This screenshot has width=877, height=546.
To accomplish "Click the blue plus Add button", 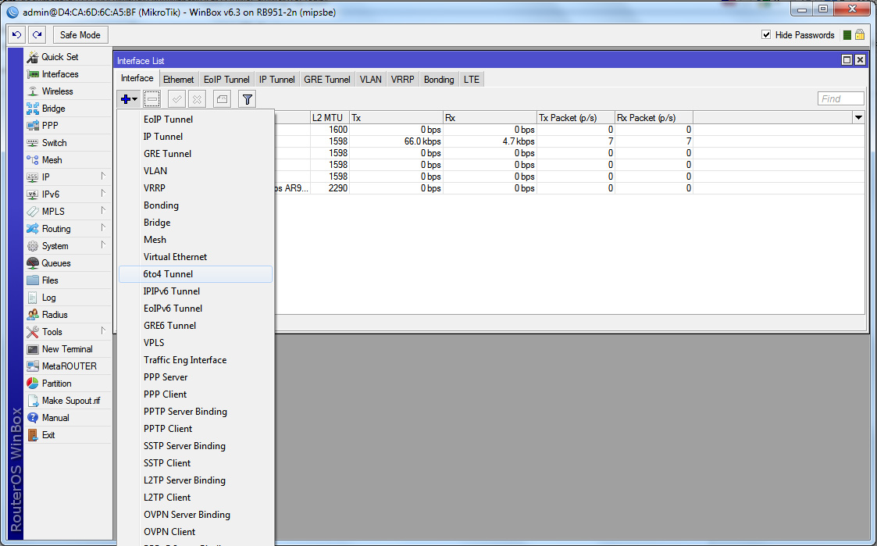I will 127,99.
